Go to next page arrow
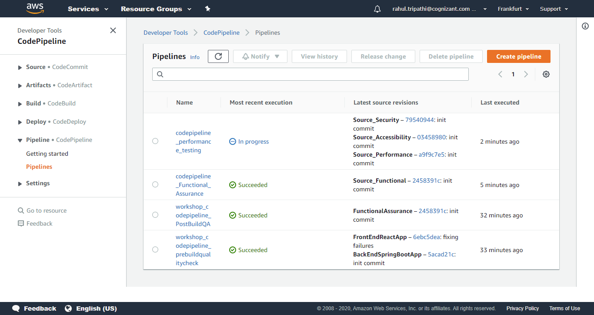Image resolution: width=594 pixels, height=315 pixels. coord(526,74)
